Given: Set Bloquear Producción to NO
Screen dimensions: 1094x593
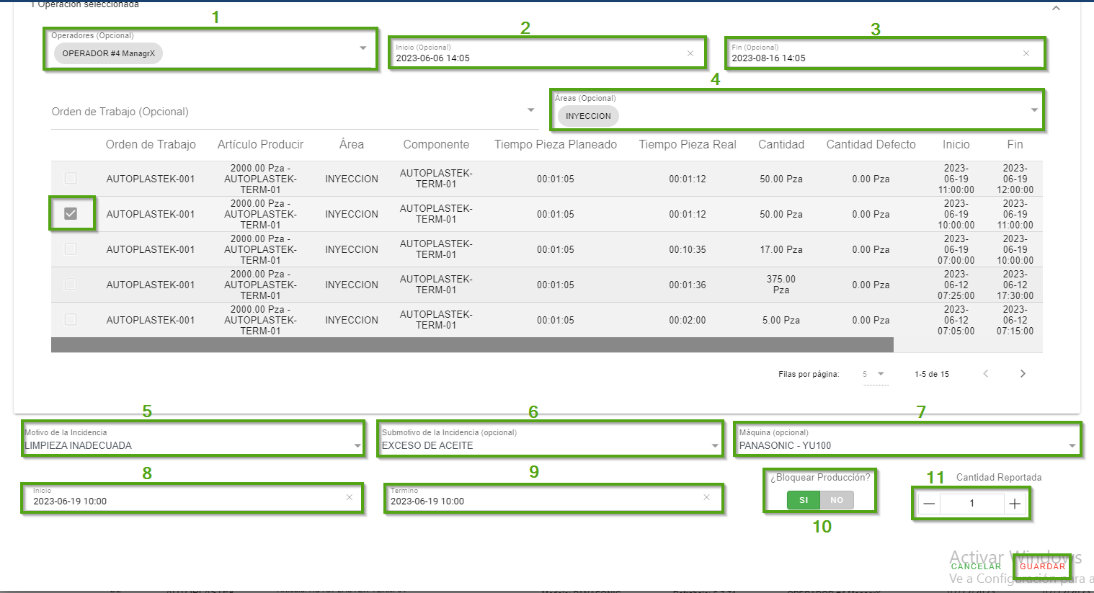Looking at the screenshot, I should (836, 500).
